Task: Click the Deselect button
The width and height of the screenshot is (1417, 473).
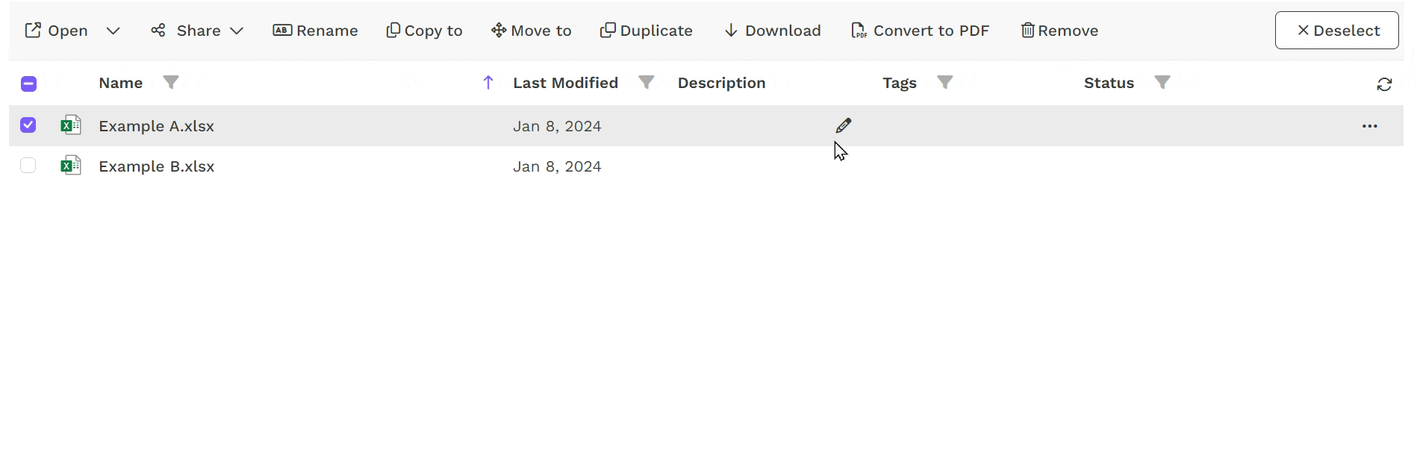Action: click(x=1336, y=31)
